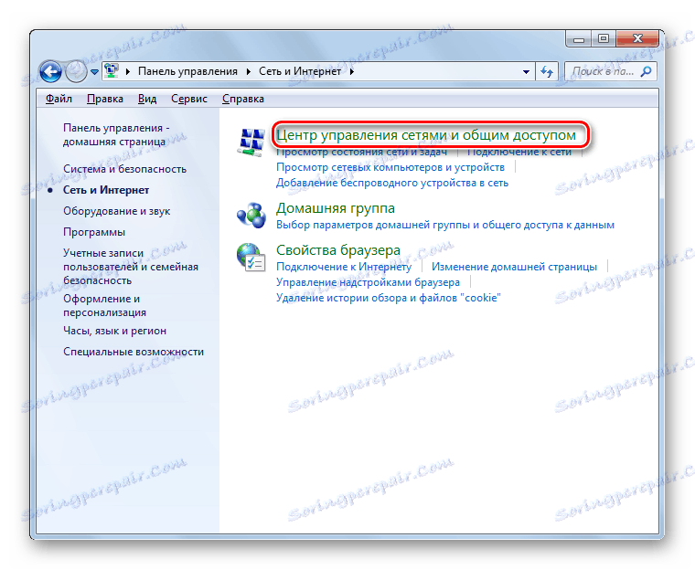Open Часы, язык и регион category

pyautogui.click(x=114, y=331)
